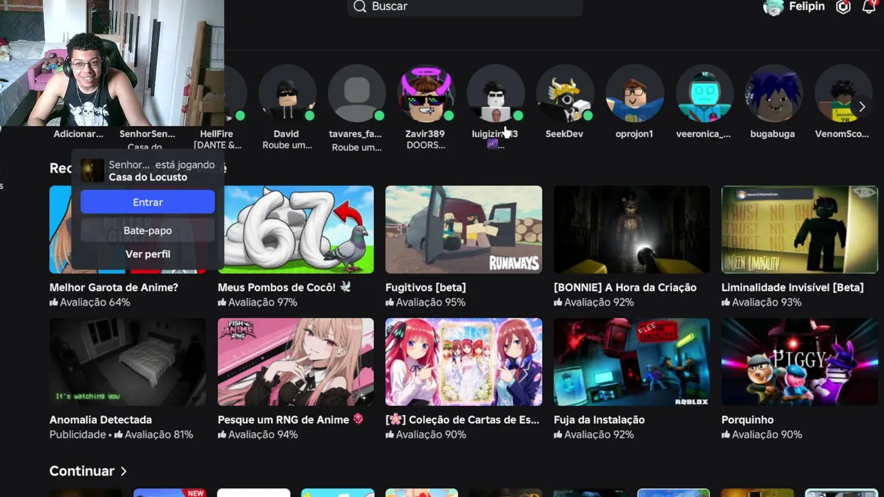
Task: Open the notifications bell
Action: pos(869,7)
